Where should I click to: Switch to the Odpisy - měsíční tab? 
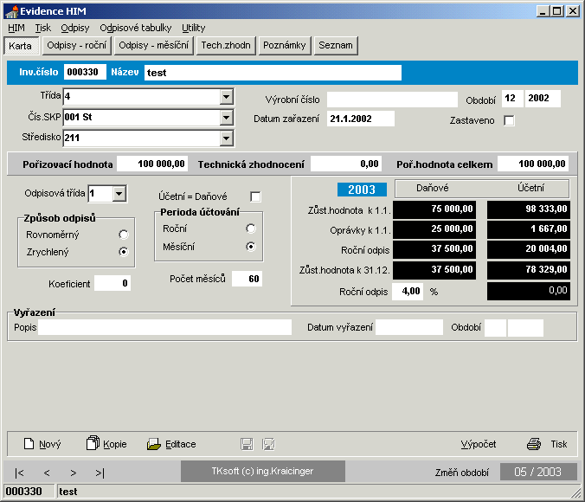click(x=154, y=46)
